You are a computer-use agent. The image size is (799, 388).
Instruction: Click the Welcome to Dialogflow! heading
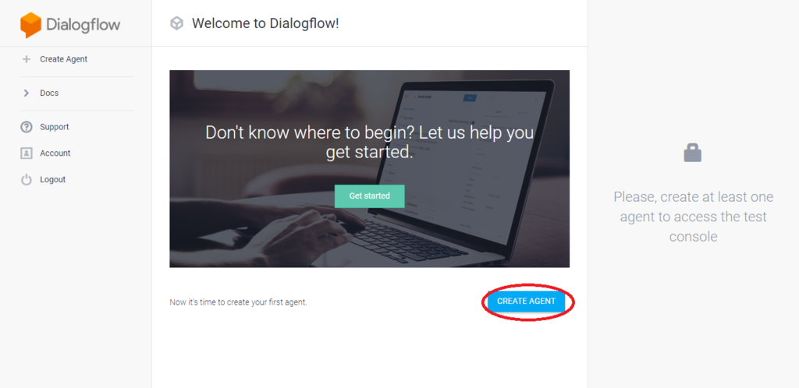pyautogui.click(x=265, y=23)
